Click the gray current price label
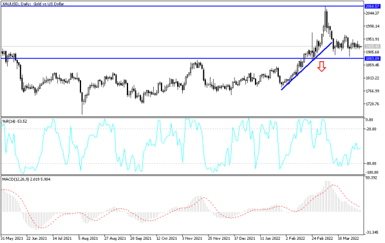The height and width of the screenshot is (243, 385). coord(373,46)
